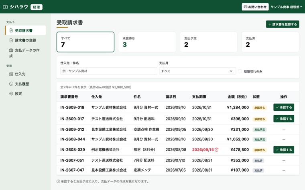
Task: Click the amount ¥1,284,000
Action: click(238, 107)
